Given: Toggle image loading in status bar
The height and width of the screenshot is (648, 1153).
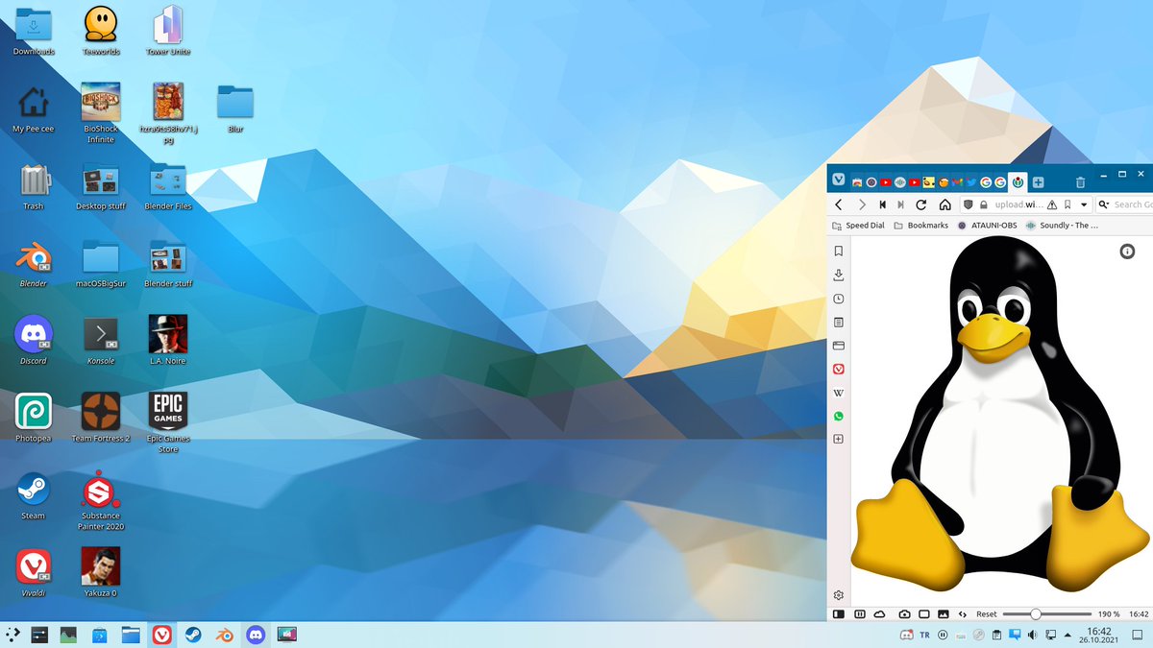Looking at the screenshot, I should [x=944, y=613].
